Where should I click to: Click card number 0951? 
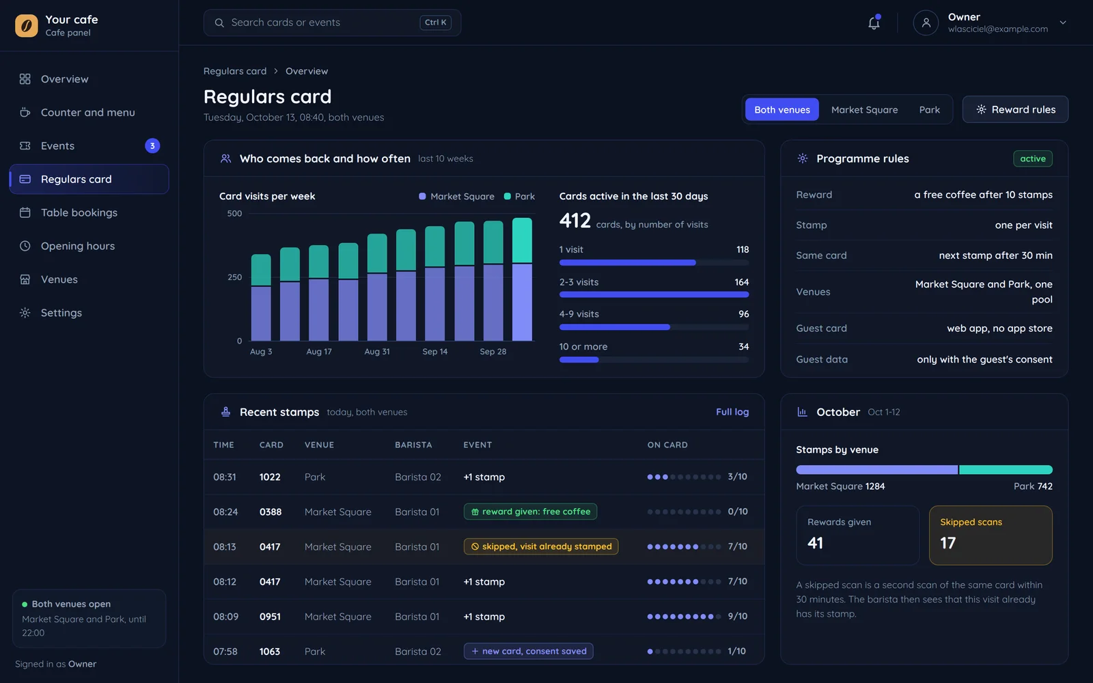(x=270, y=616)
